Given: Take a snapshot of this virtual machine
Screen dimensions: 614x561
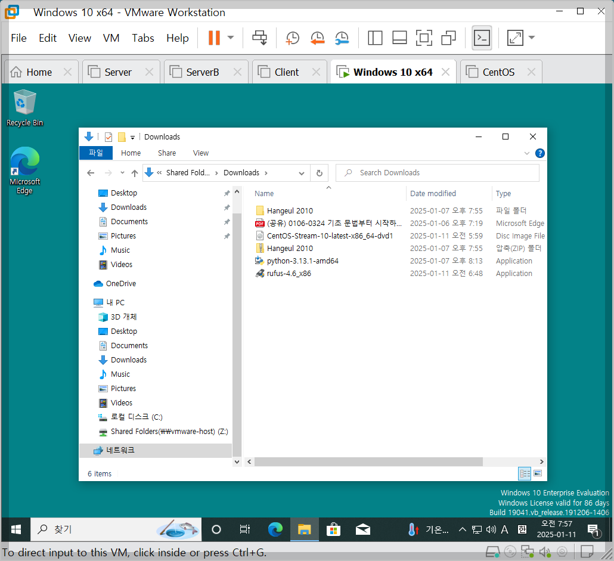Looking at the screenshot, I should click(x=292, y=38).
